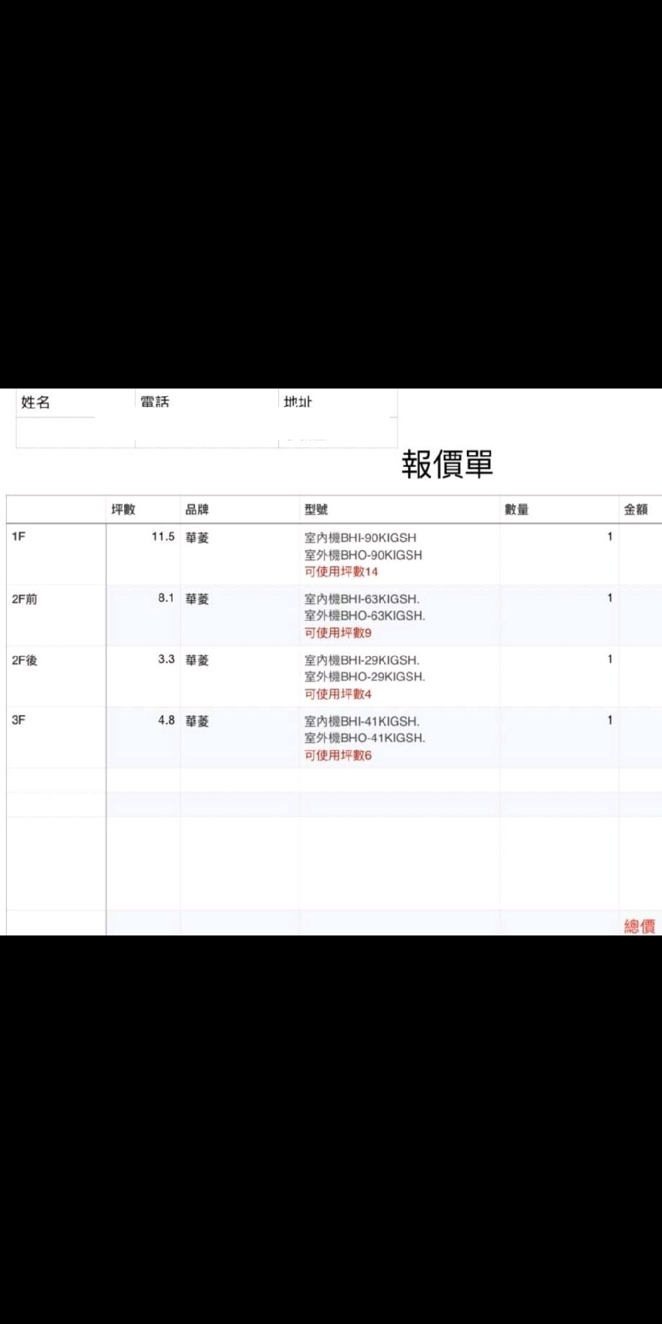Click the 地址 header cell
This screenshot has height=1324, width=662.
pyautogui.click(x=297, y=402)
